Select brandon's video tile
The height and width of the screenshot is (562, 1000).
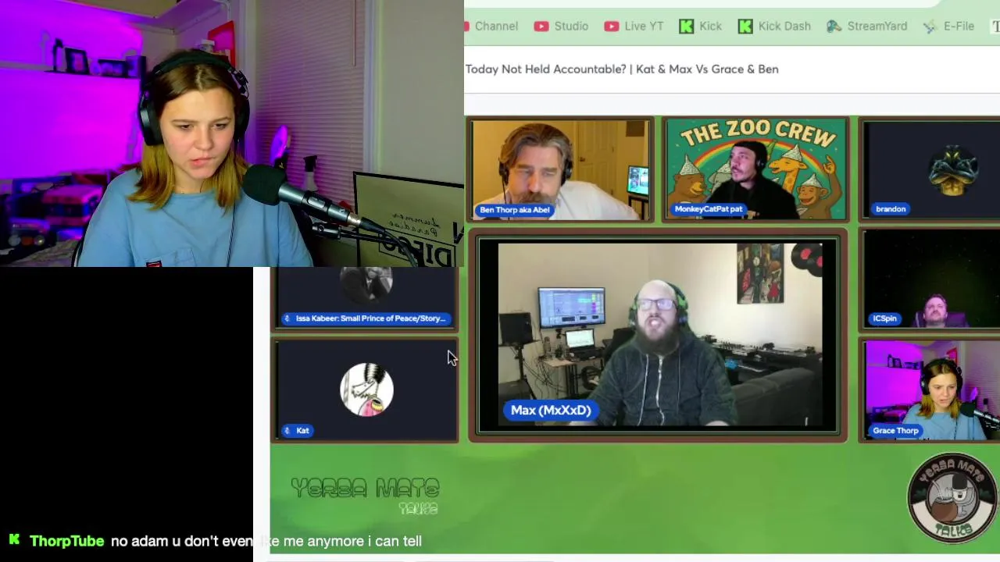tap(930, 169)
